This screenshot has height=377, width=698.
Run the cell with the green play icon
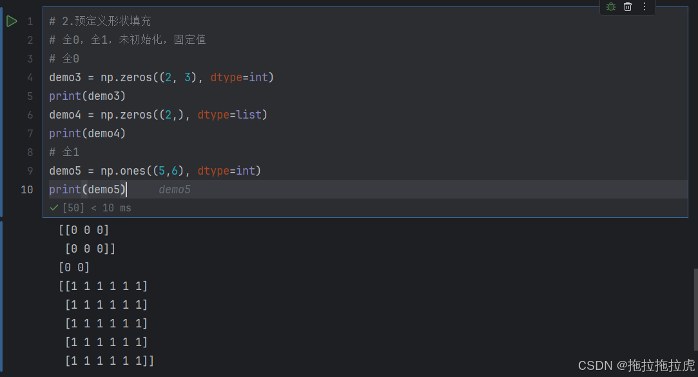(12, 21)
